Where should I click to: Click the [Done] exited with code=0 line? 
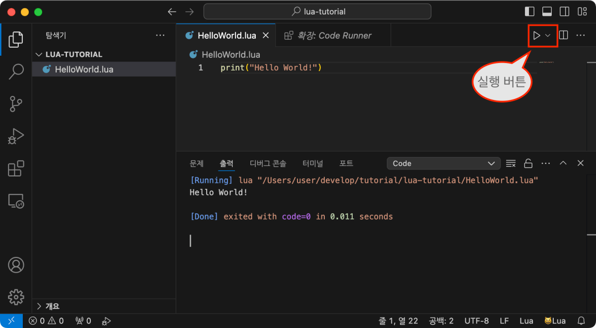291,217
